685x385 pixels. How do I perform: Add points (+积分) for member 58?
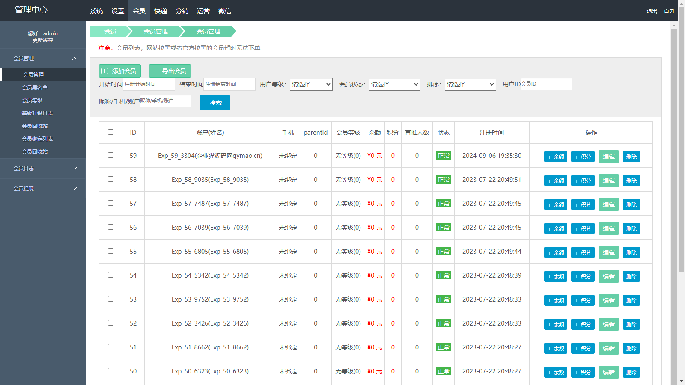(583, 181)
